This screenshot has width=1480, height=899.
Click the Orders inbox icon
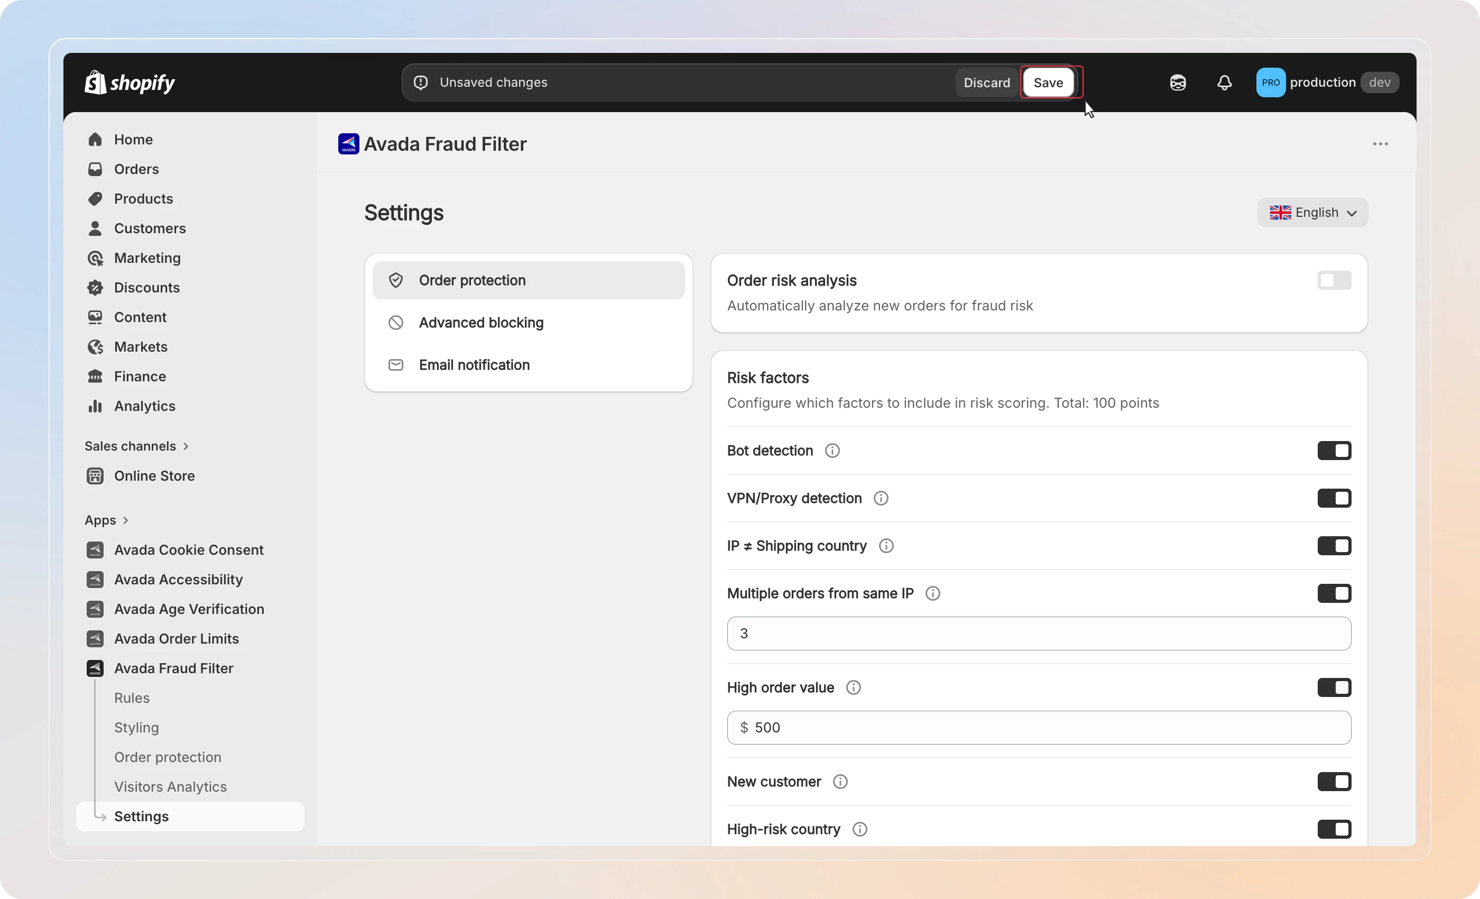pyautogui.click(x=95, y=169)
